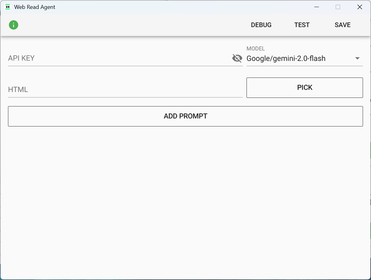
Task: Open the DEBUG option in toolbar
Action: click(261, 25)
